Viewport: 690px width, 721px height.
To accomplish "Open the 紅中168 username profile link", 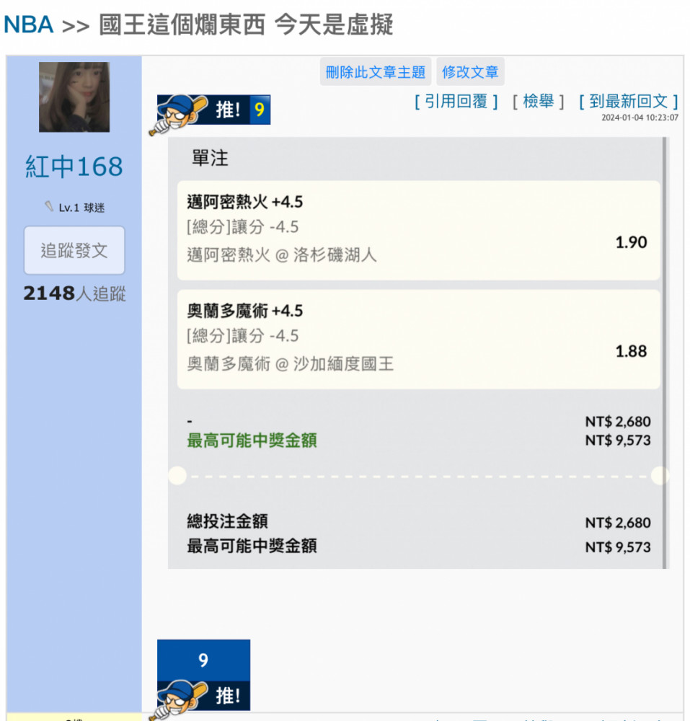I will (74, 166).
